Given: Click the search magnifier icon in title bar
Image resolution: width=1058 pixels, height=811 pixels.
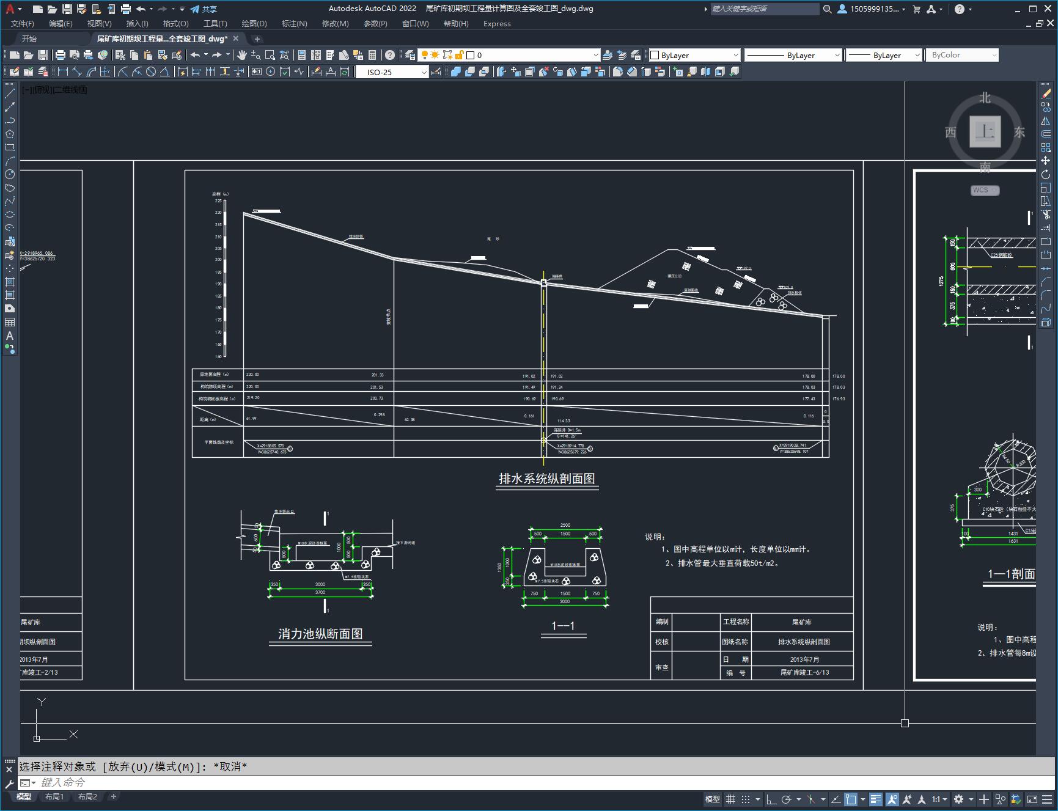Looking at the screenshot, I should pyautogui.click(x=827, y=9).
